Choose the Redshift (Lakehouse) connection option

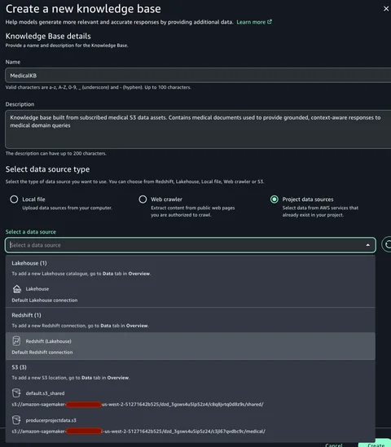(x=191, y=346)
